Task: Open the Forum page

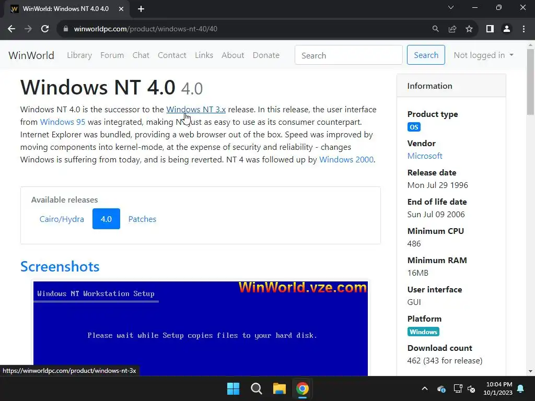Action: pyautogui.click(x=112, y=55)
